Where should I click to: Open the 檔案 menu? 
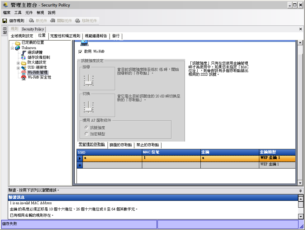(x=7, y=13)
